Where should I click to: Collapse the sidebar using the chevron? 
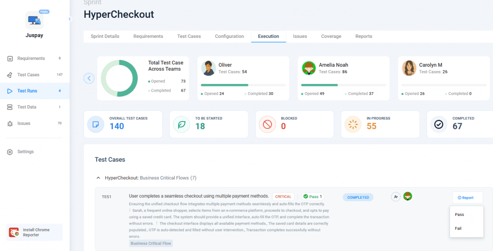pos(70,19)
